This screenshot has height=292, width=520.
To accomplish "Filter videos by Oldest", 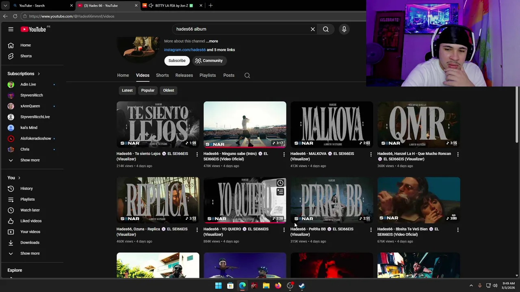I will [169, 90].
